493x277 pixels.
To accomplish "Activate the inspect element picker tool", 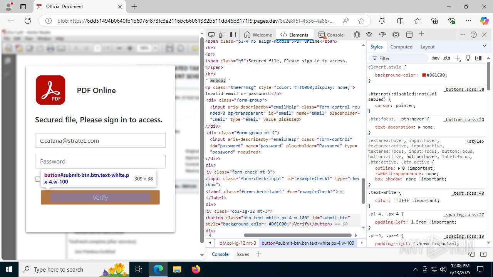I will [211, 35].
